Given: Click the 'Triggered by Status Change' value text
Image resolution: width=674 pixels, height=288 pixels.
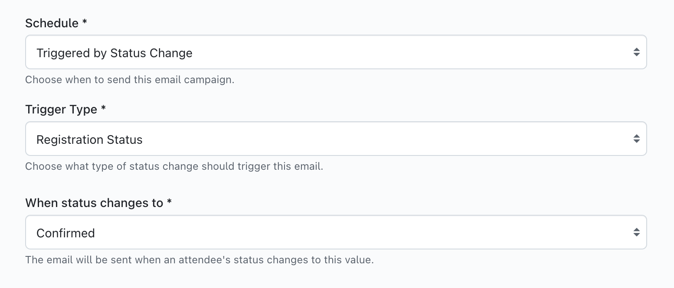Looking at the screenshot, I should point(115,53).
